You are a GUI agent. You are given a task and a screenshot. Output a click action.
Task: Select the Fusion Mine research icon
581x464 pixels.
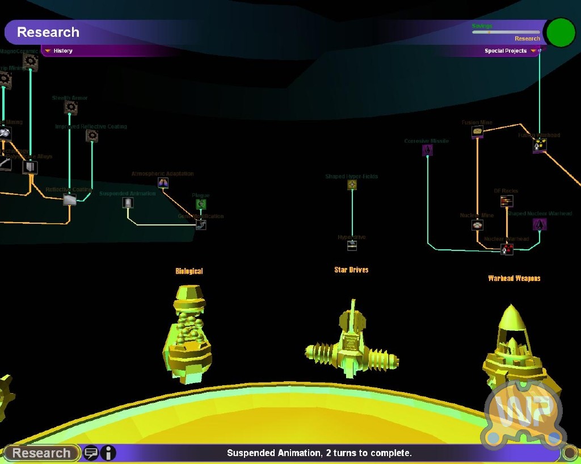[477, 132]
